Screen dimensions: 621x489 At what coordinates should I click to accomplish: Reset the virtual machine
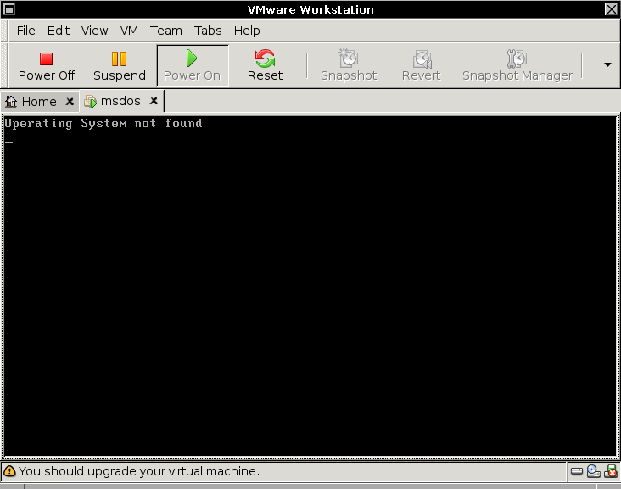[265, 65]
